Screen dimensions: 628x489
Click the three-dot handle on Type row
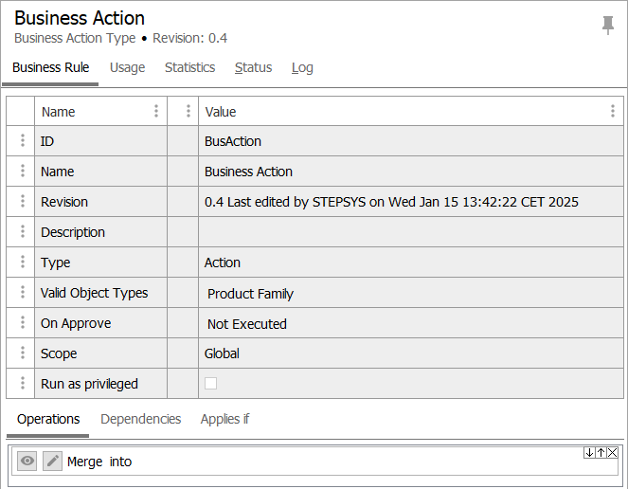(21, 263)
